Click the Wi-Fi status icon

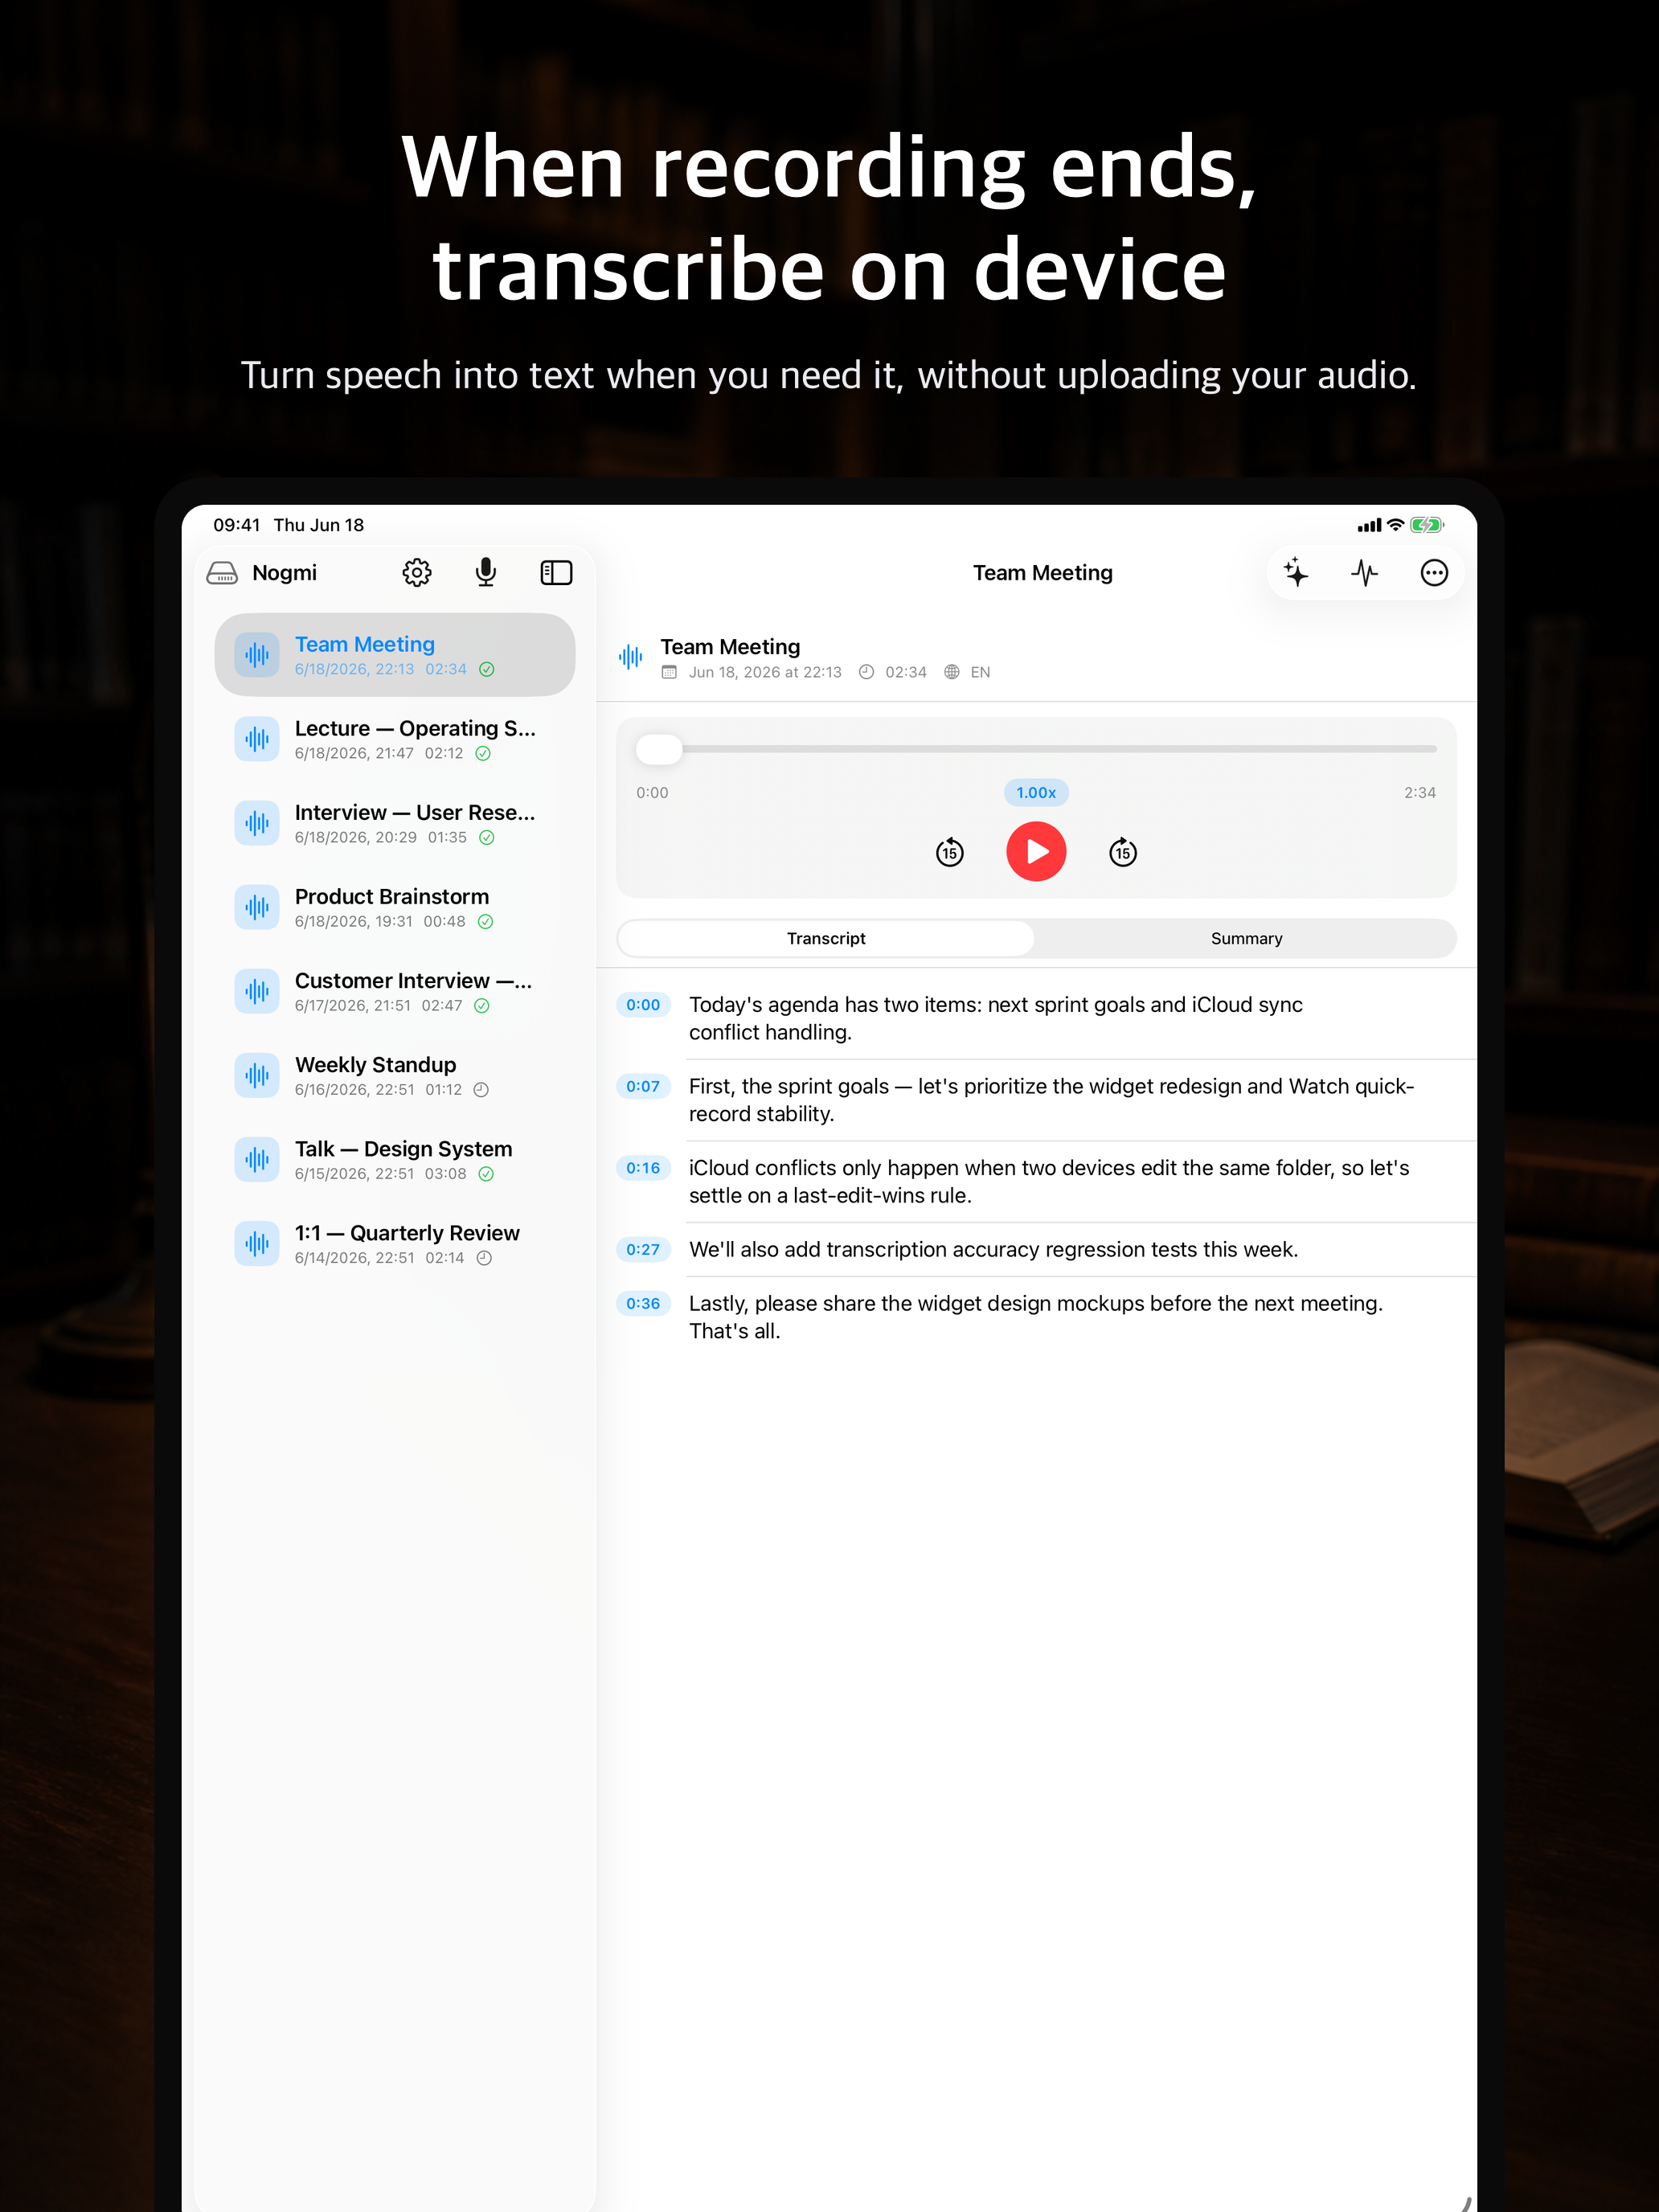click(x=1395, y=525)
